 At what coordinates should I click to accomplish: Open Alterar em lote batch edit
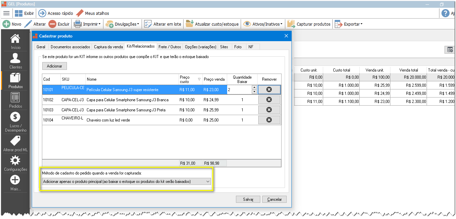tap(163, 24)
